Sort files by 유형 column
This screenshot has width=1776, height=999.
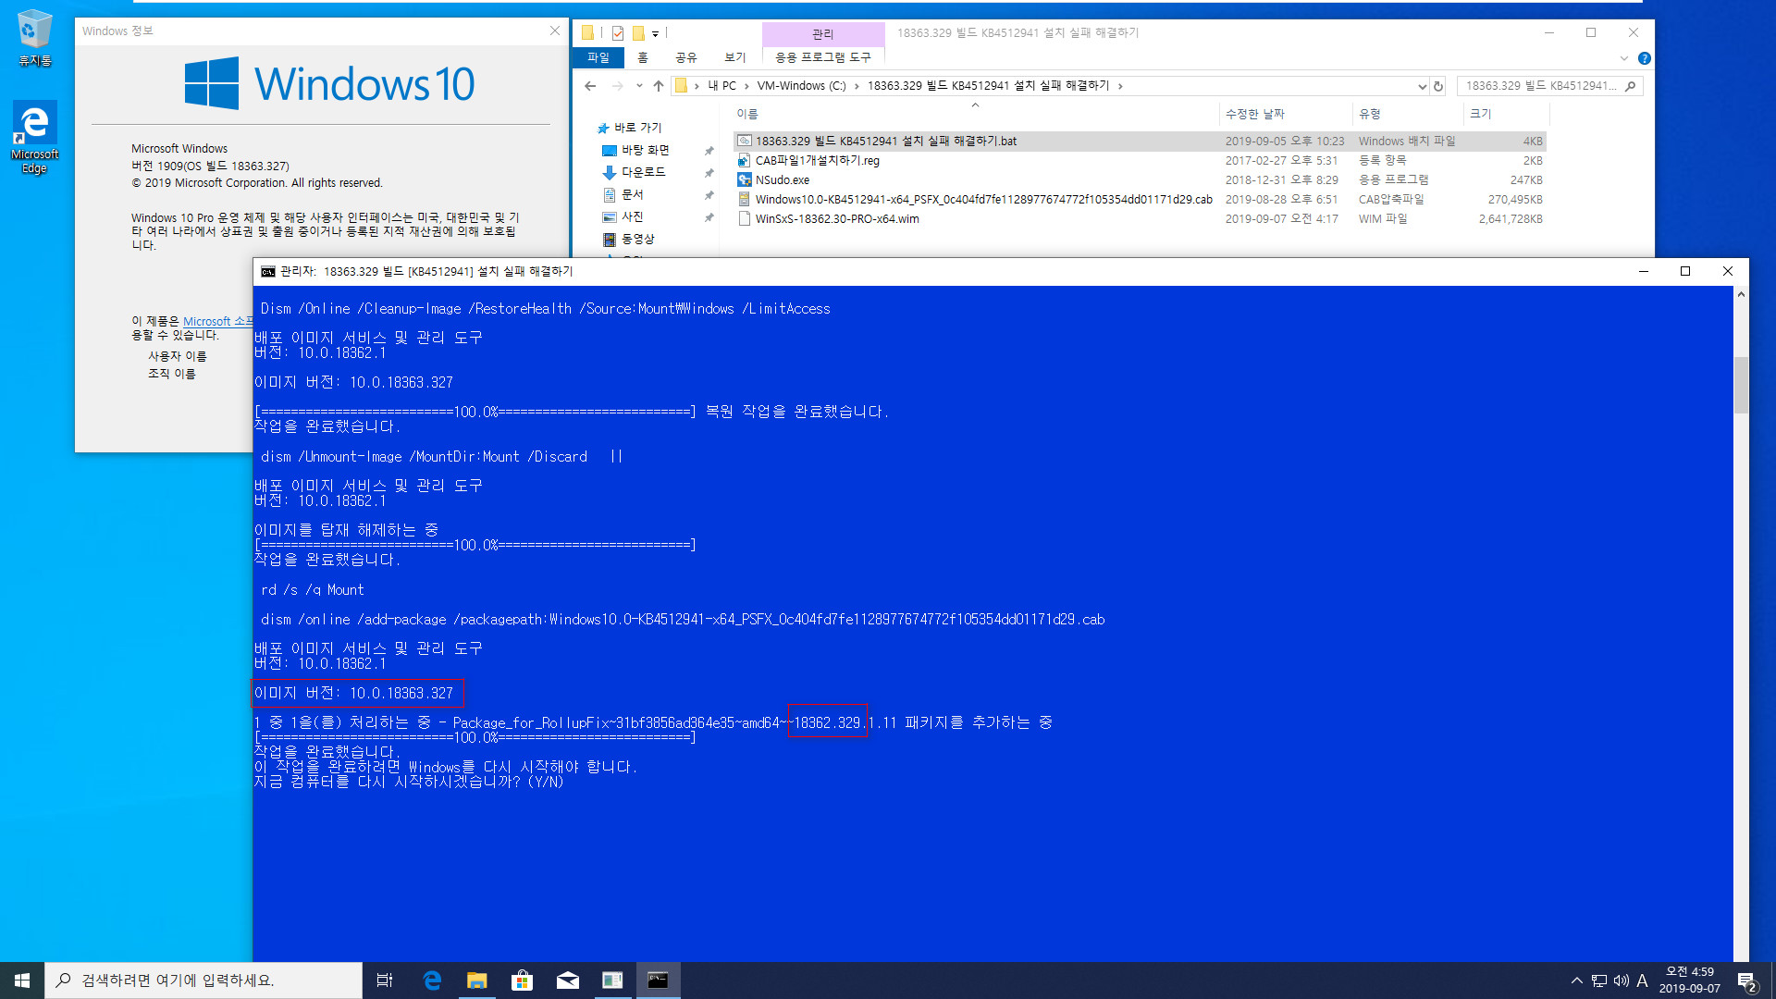pos(1369,114)
